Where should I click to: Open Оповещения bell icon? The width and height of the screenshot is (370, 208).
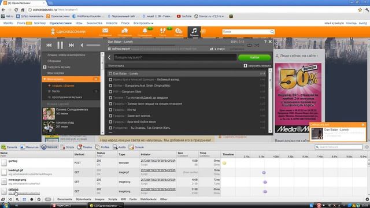145,32
